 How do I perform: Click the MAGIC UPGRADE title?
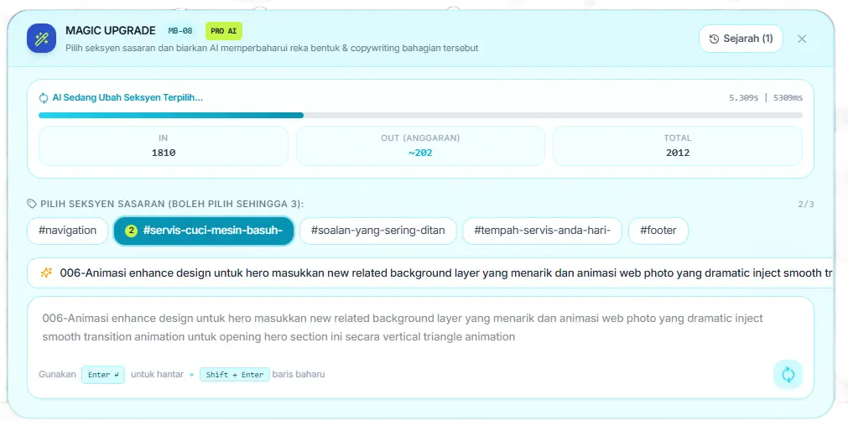click(x=111, y=31)
